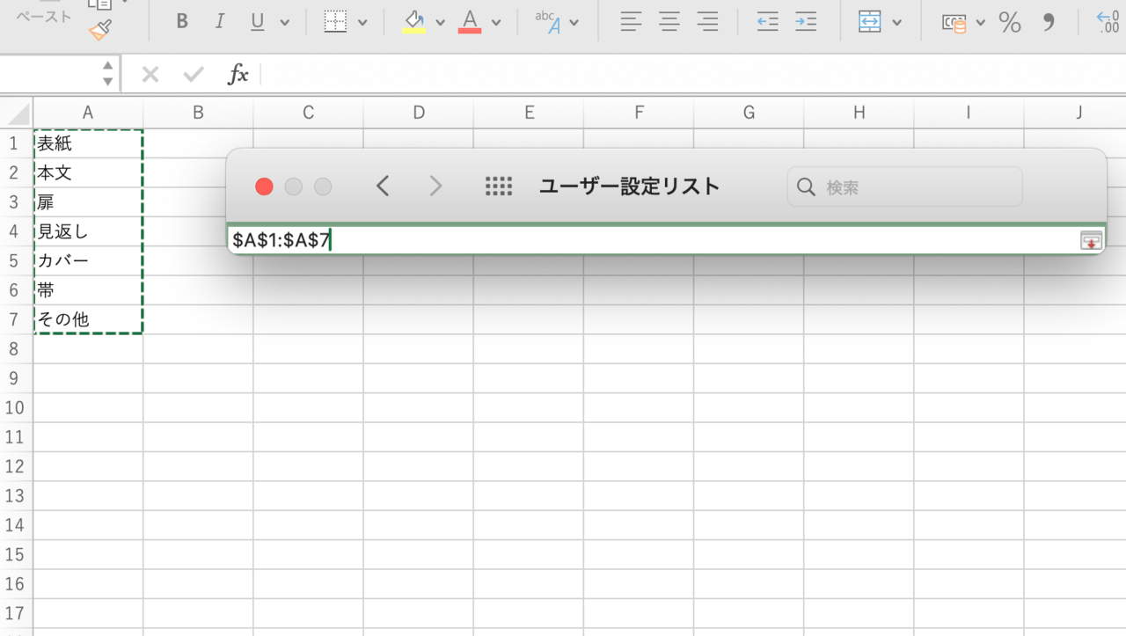Select column J header
This screenshot has height=636, width=1126.
click(1078, 113)
